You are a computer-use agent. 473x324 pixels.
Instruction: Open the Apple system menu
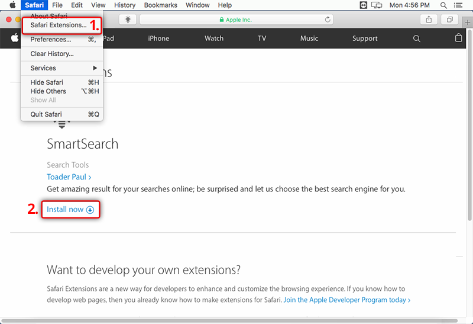click(12, 5)
